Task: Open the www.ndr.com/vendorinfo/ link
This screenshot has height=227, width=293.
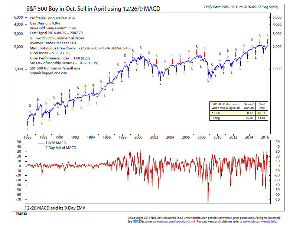Action: tap(260, 221)
